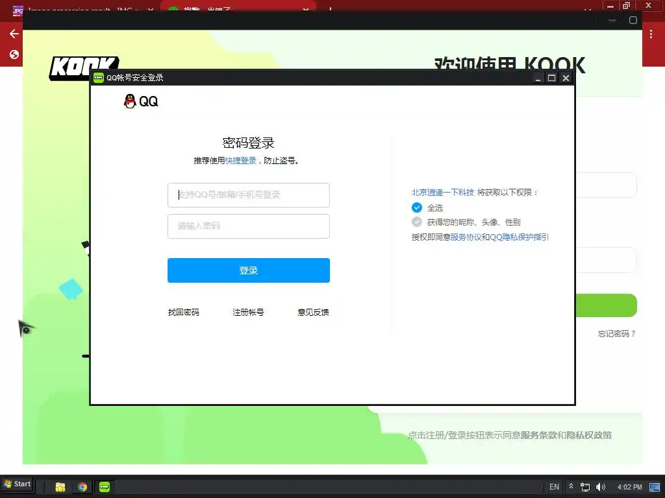This screenshot has height=498, width=665.
Task: Open the 北京逍遥一下科技 developer link
Action: 443,192
